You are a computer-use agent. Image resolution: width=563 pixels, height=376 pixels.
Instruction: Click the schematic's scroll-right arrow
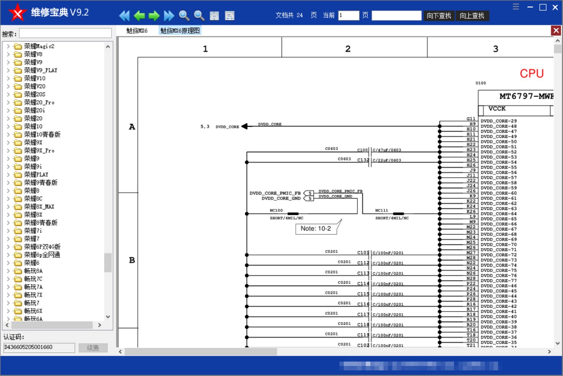[x=549, y=352]
